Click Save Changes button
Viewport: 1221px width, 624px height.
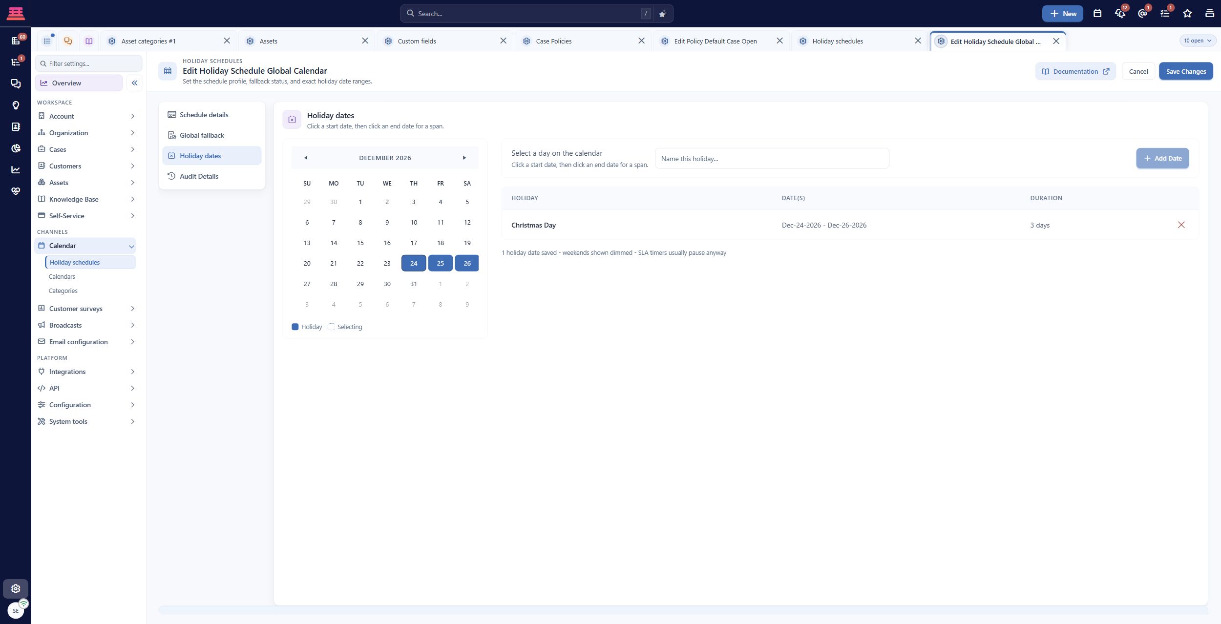(x=1186, y=71)
